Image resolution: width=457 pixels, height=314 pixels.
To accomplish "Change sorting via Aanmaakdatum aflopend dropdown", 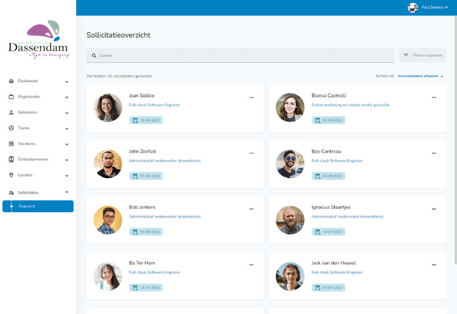I will click(420, 76).
